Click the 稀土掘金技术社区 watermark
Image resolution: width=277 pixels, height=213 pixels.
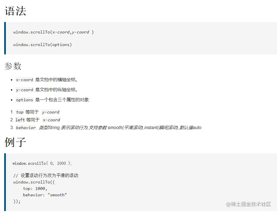249,204
